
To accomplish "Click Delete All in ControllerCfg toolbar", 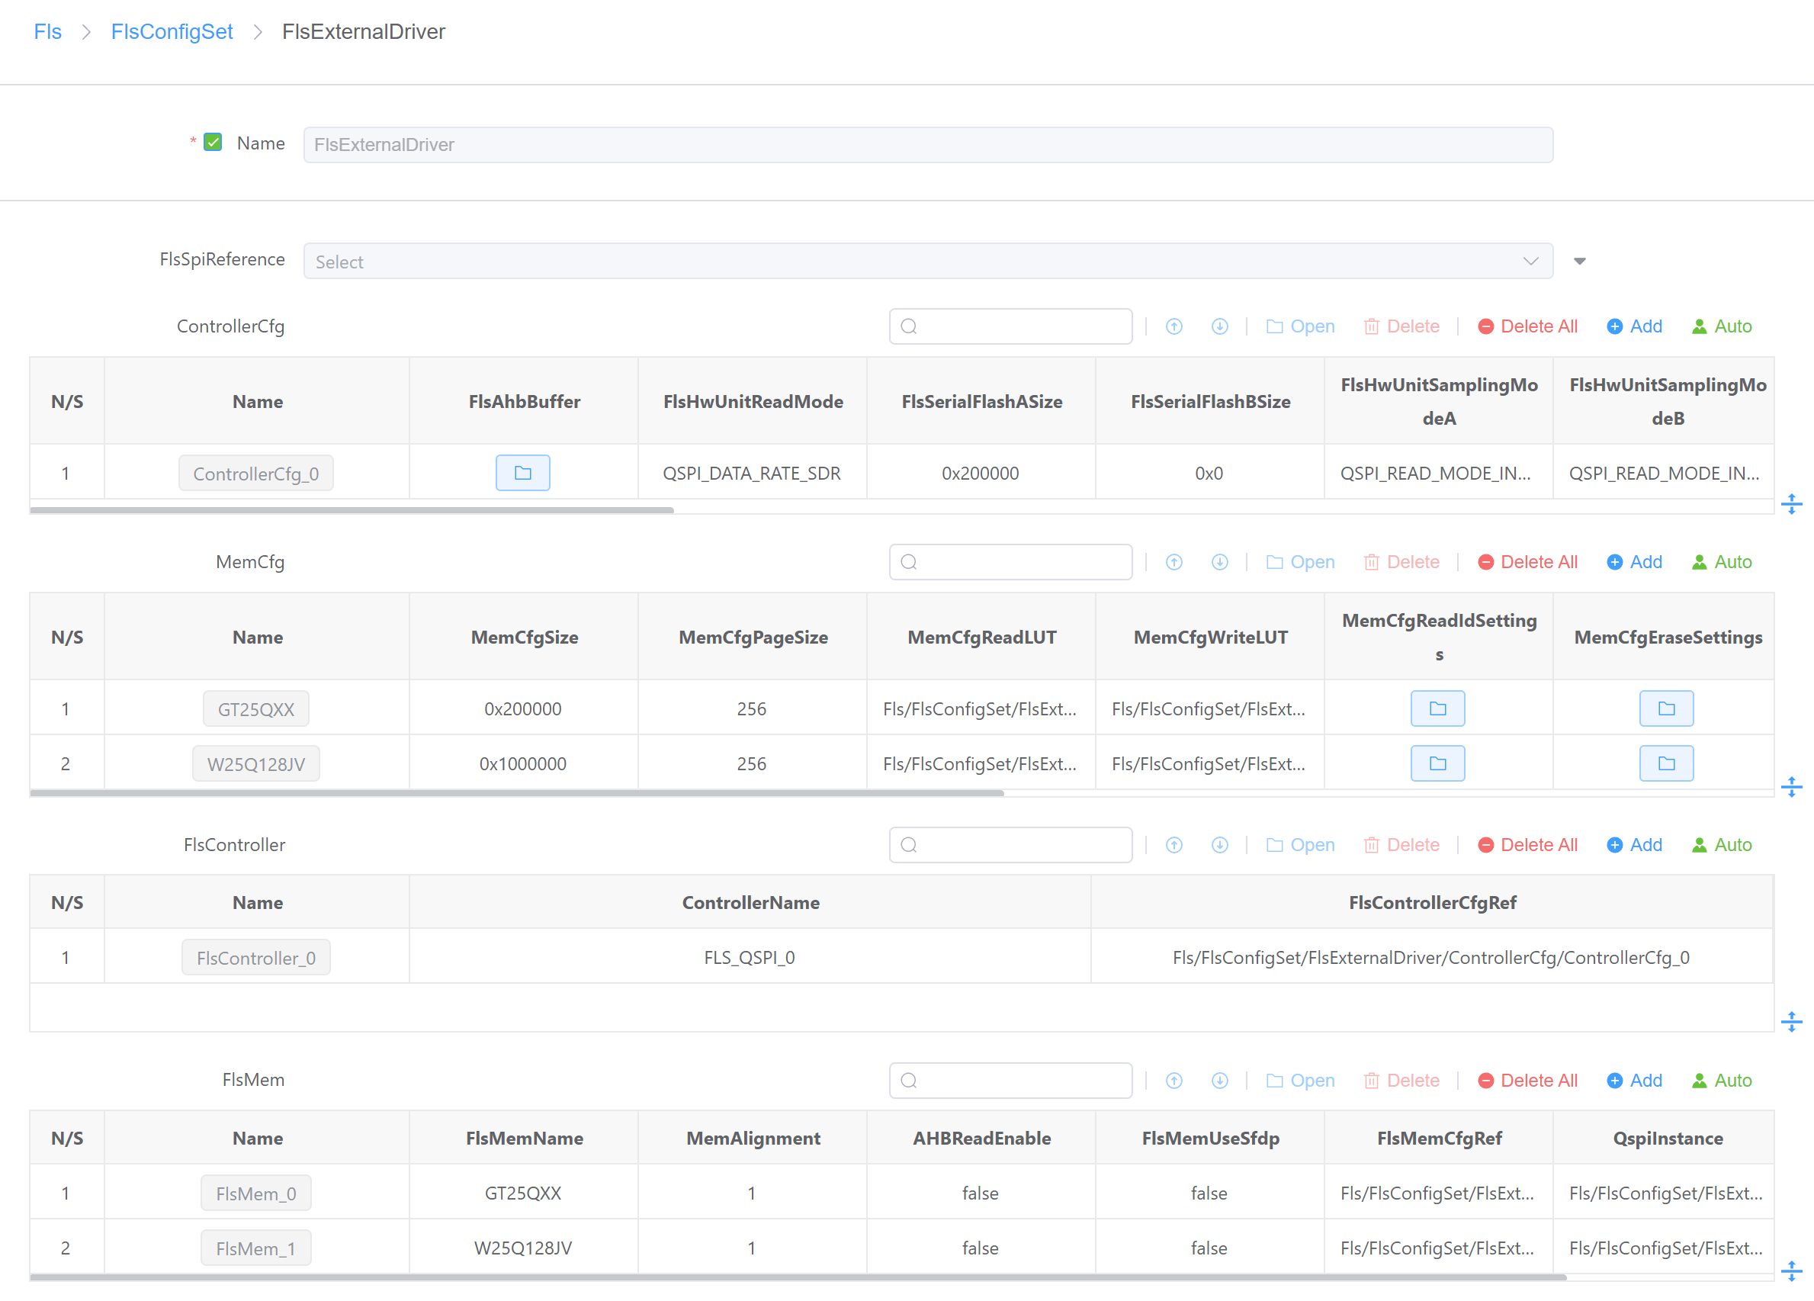I will (x=1527, y=326).
